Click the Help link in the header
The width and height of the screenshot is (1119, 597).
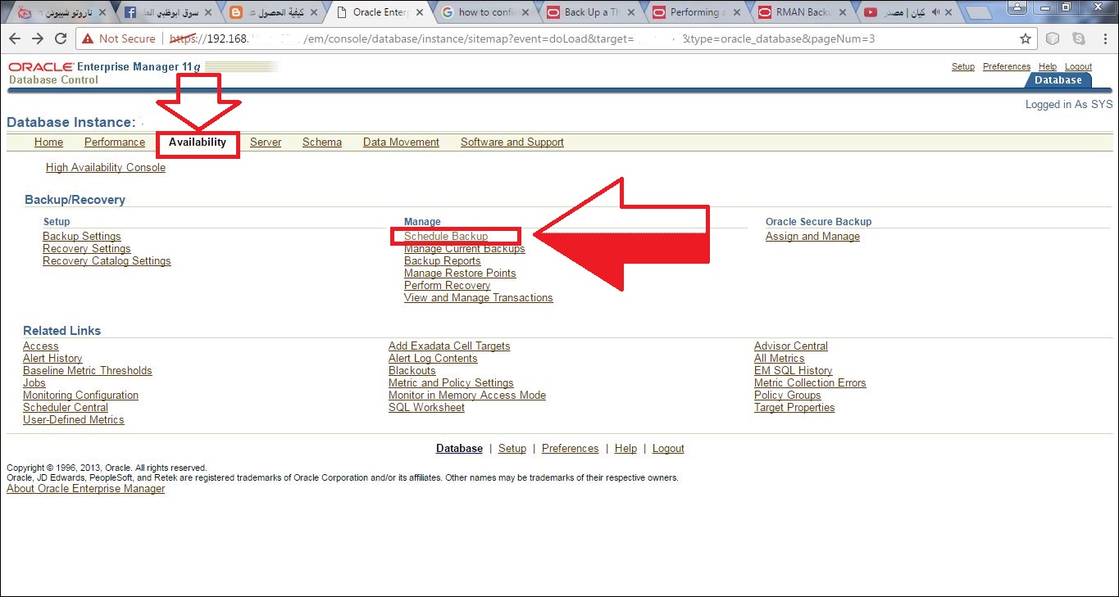[1048, 67]
